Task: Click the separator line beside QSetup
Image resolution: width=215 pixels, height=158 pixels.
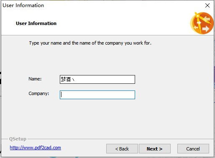Action: (120, 139)
